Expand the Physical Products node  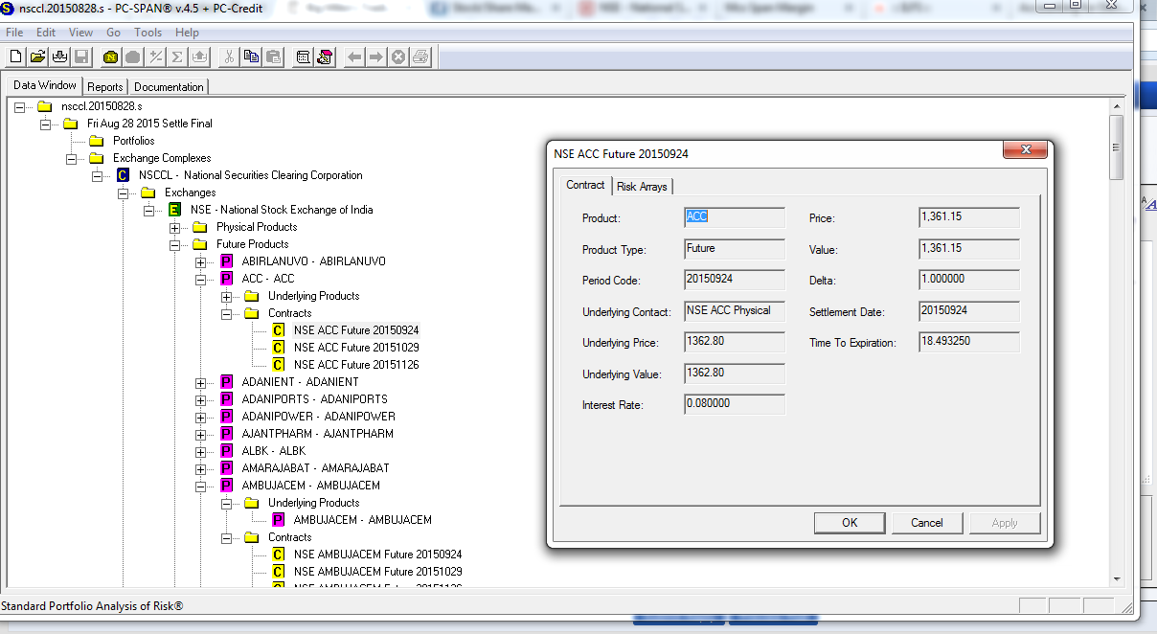click(x=174, y=227)
